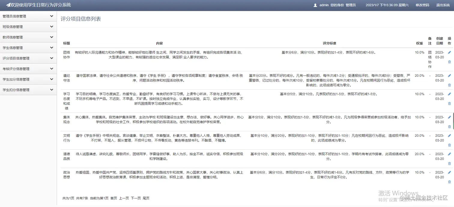Select the 团结协作 title cell
454x207 pixels.
click(66, 55)
